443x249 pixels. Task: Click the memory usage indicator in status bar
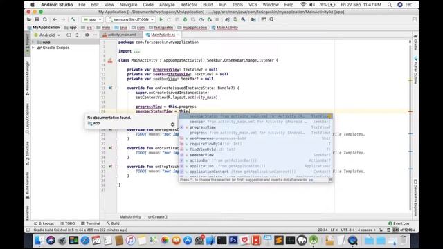point(404,230)
